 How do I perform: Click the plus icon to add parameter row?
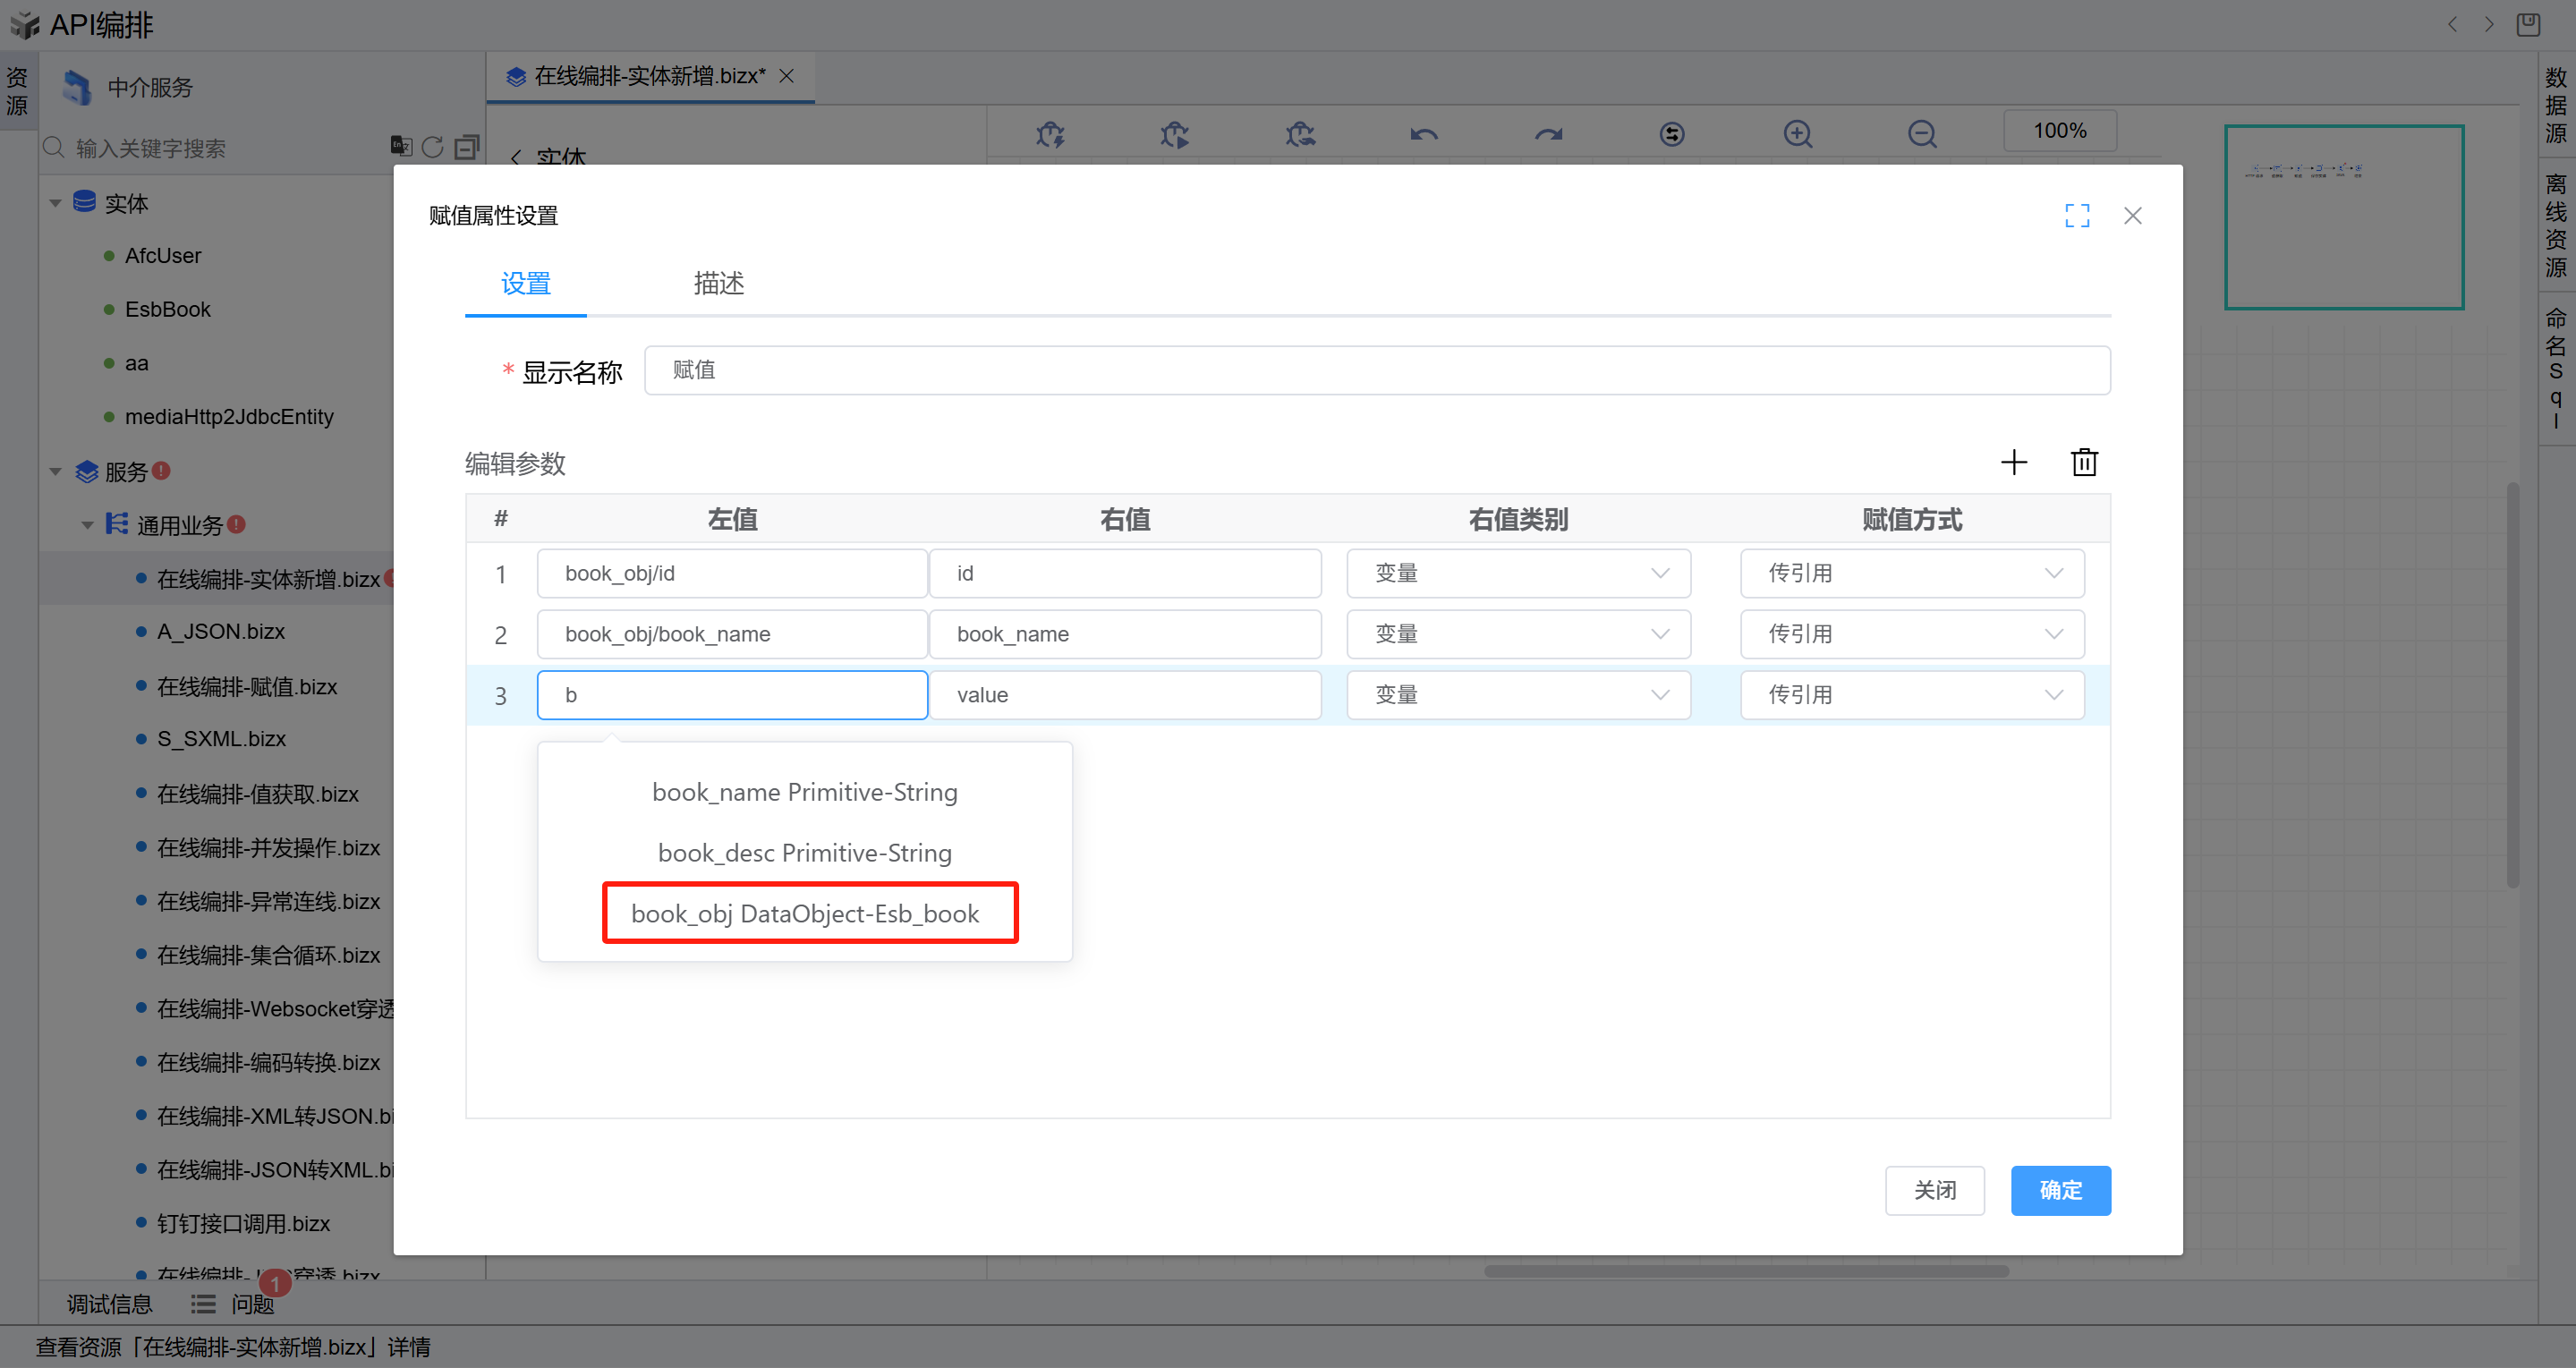2013,462
